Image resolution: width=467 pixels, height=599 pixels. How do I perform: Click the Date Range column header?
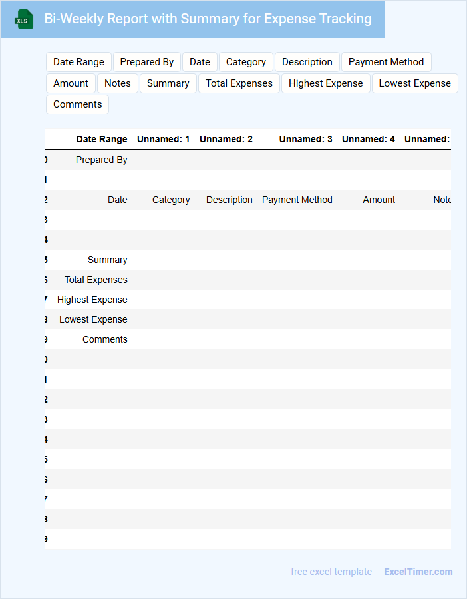tap(102, 140)
